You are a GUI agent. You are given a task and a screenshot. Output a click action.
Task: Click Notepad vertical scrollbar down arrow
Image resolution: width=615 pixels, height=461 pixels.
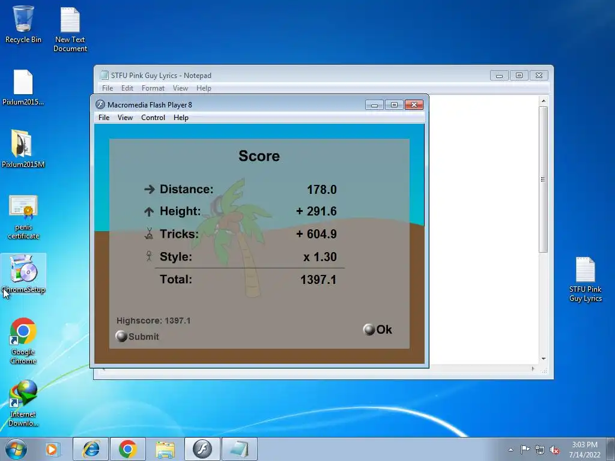(x=543, y=359)
